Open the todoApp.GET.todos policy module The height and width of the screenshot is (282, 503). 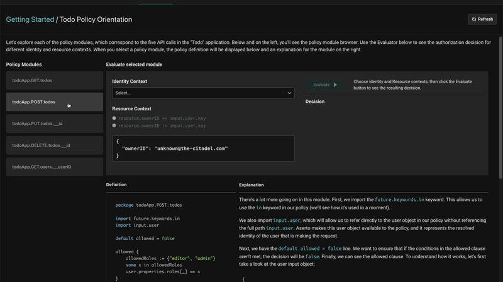point(55,80)
